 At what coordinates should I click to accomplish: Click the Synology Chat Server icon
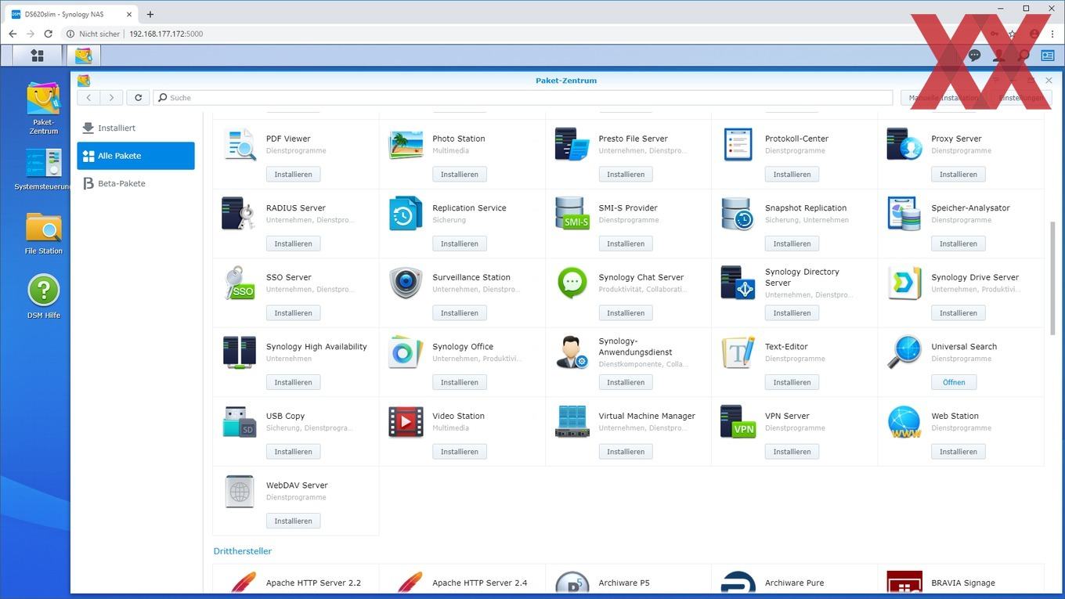click(x=572, y=283)
